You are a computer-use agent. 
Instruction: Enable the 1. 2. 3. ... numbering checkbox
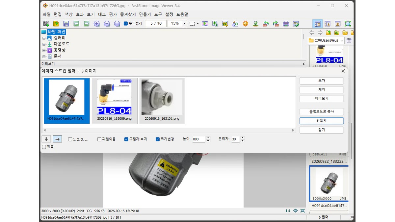click(70, 139)
